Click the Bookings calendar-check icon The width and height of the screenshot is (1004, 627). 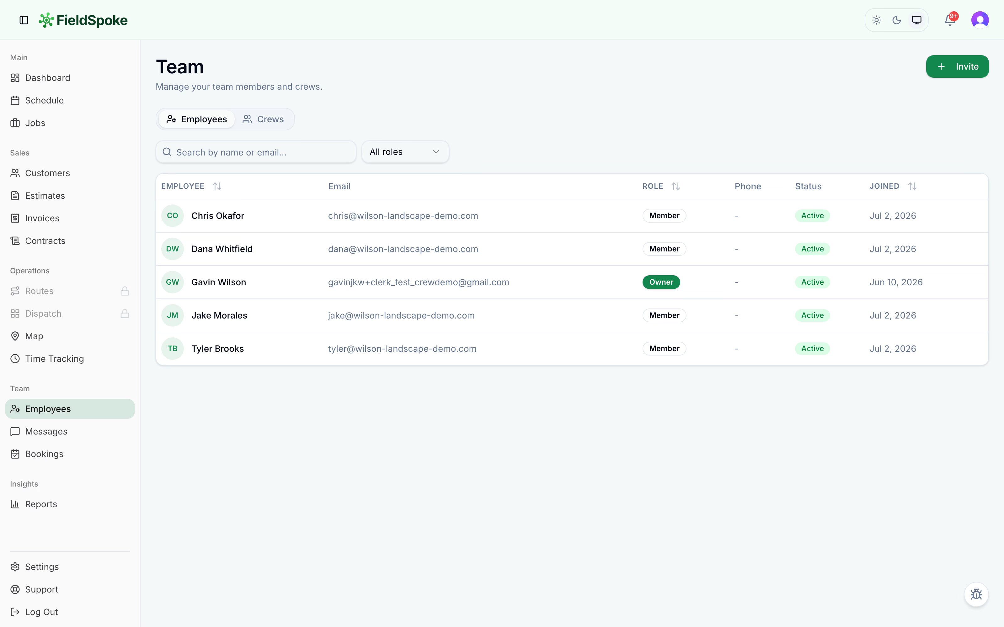pos(15,454)
